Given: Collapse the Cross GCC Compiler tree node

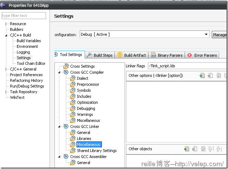Looking at the screenshot, I should [x=59, y=72].
